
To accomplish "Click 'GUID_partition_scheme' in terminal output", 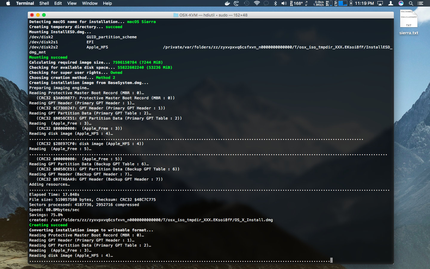I will click(112, 37).
